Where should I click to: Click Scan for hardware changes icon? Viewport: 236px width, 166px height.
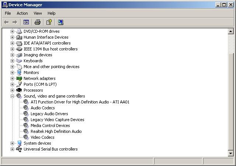pos(60,22)
